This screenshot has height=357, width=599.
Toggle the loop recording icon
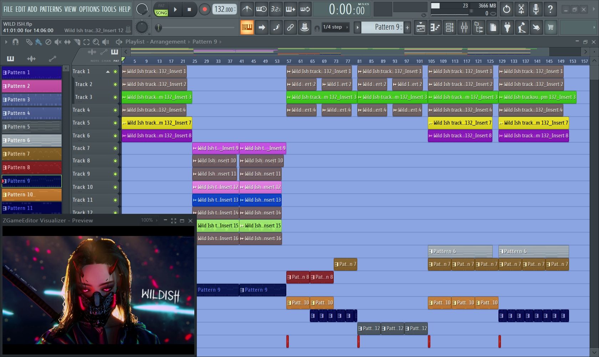click(305, 9)
